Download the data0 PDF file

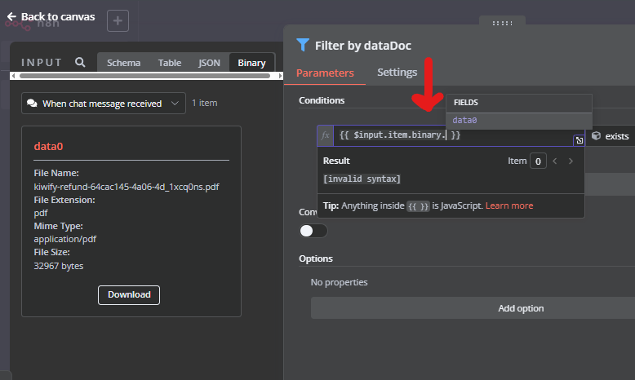[x=129, y=294]
